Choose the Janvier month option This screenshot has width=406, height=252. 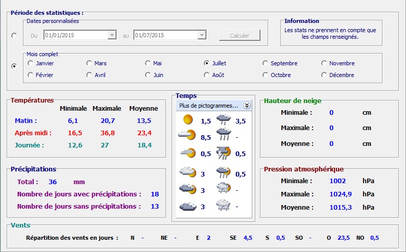[x=41, y=63]
